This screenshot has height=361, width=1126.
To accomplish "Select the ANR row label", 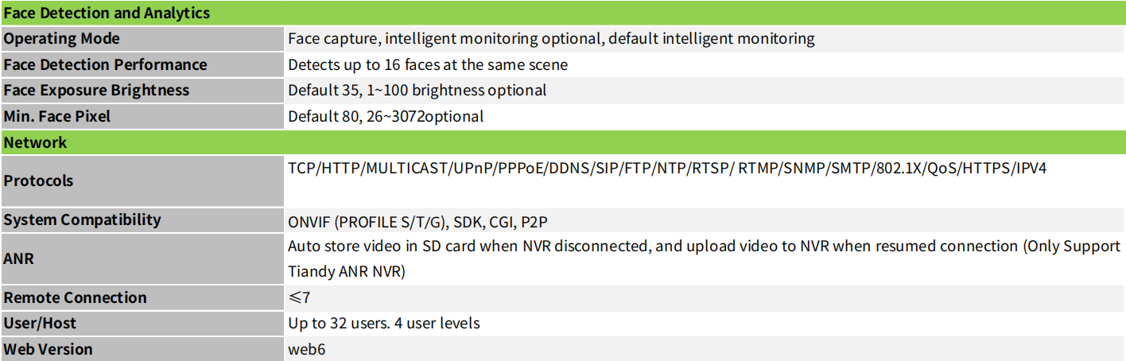I will point(20,258).
